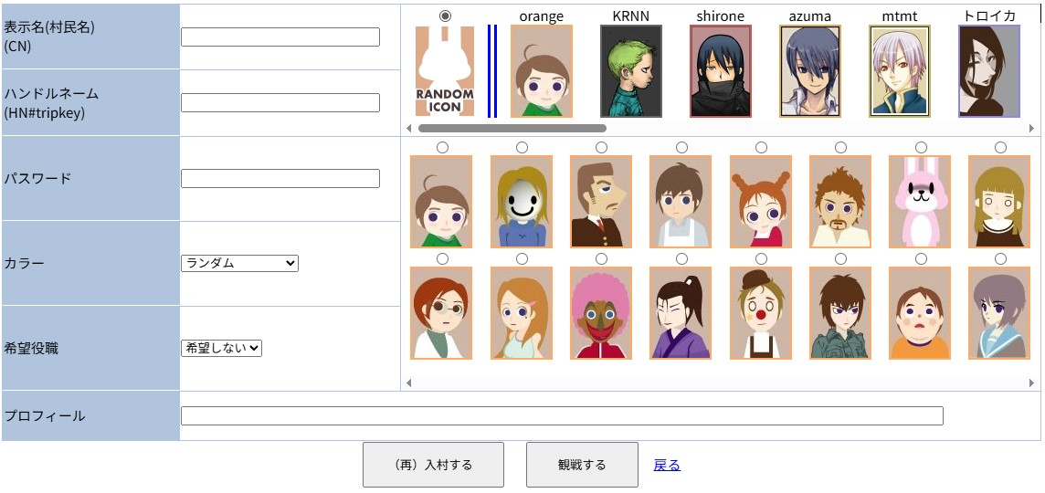Expand the 希望役職 dropdown menu
This screenshot has width=1045, height=493.
(x=221, y=348)
